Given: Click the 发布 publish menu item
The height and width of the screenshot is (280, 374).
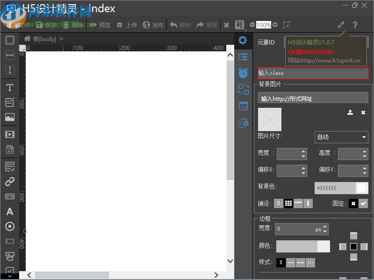Looking at the screenshot, I should (153, 25).
